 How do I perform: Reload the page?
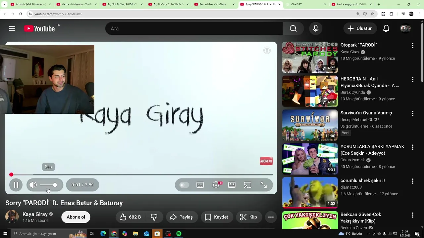(x=21, y=14)
